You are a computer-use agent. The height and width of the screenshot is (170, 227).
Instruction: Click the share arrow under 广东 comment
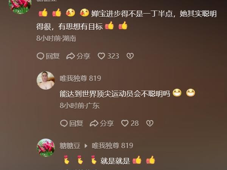[94, 123]
